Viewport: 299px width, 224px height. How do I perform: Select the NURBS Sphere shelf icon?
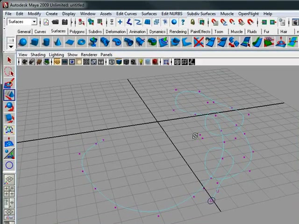point(23,42)
